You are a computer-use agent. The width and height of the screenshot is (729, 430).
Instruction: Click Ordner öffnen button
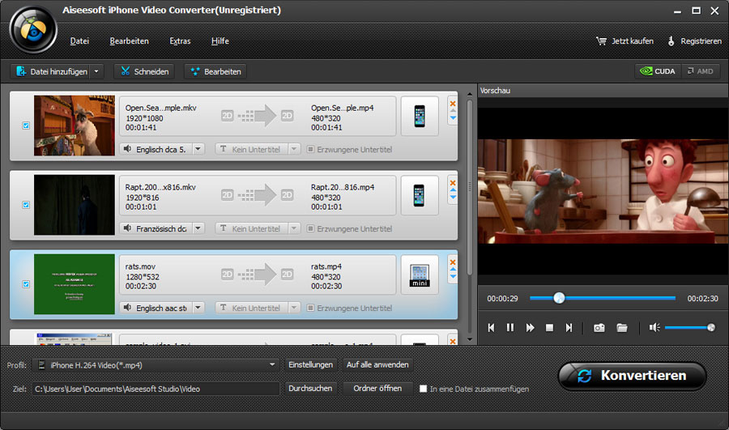pos(377,388)
